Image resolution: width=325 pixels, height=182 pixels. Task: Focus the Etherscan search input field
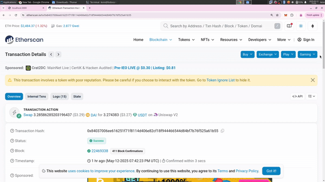[x=221, y=26]
